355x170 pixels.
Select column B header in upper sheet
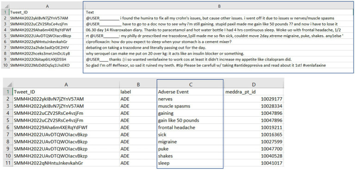point(219,6)
